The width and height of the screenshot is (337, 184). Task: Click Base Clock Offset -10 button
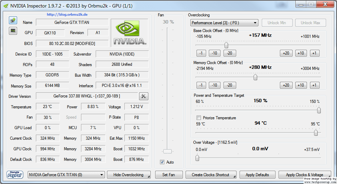click(x=215, y=53)
